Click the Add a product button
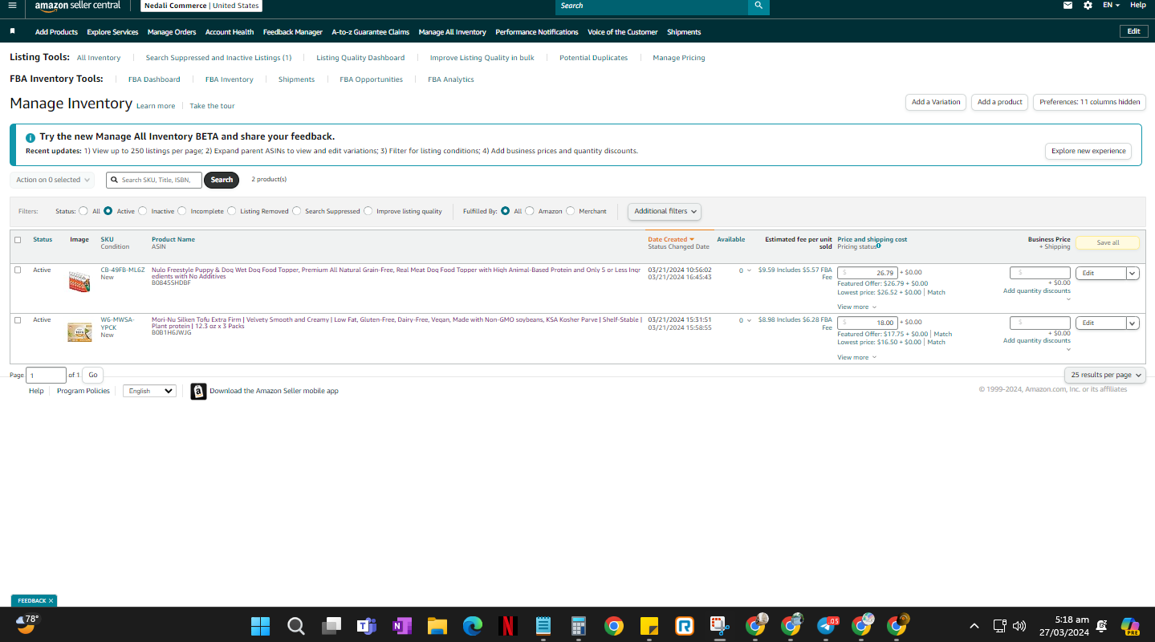Screen dimensions: 1155x642 click(1000, 102)
